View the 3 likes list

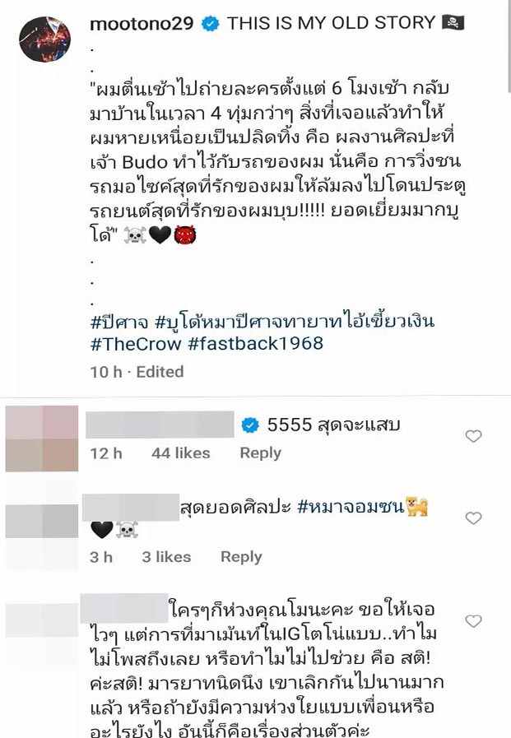click(x=166, y=557)
